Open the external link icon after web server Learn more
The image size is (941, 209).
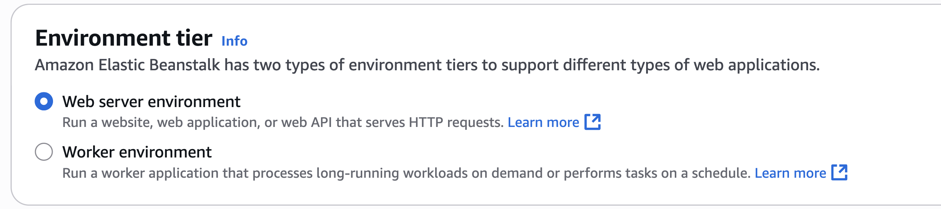(593, 122)
